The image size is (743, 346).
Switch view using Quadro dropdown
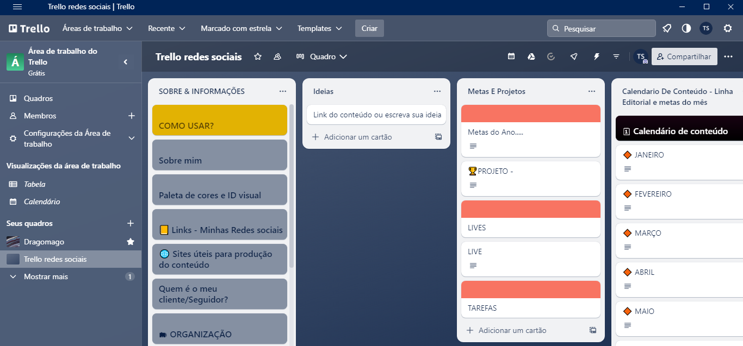coord(321,56)
